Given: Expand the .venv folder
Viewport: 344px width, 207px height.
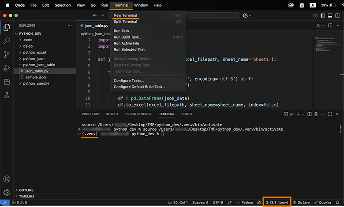Looking at the screenshot, I should coord(20,40).
